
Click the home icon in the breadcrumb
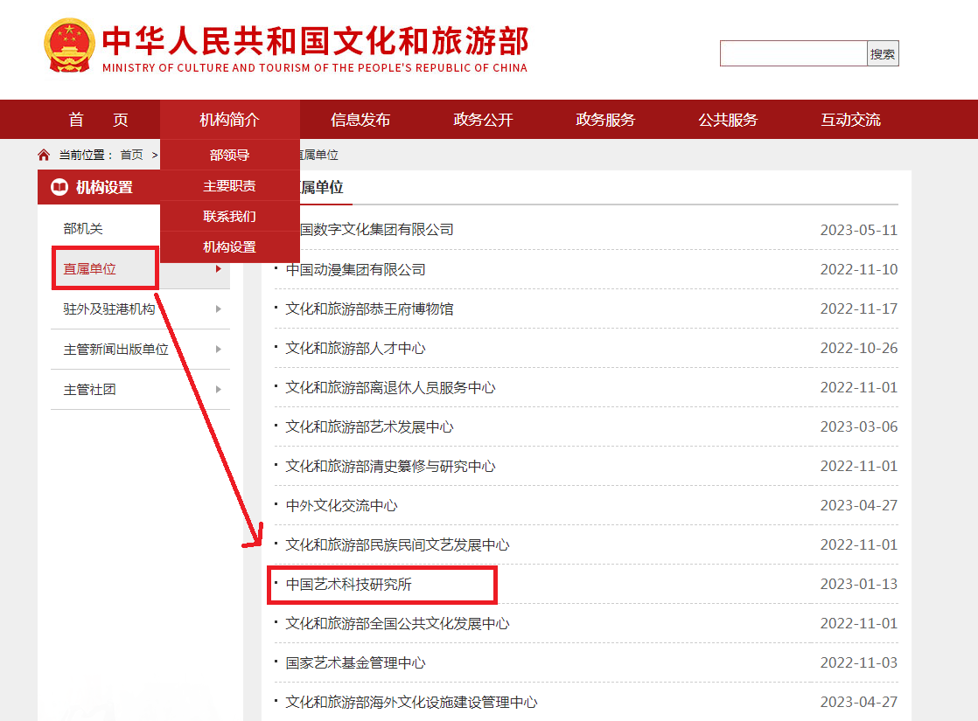[44, 155]
